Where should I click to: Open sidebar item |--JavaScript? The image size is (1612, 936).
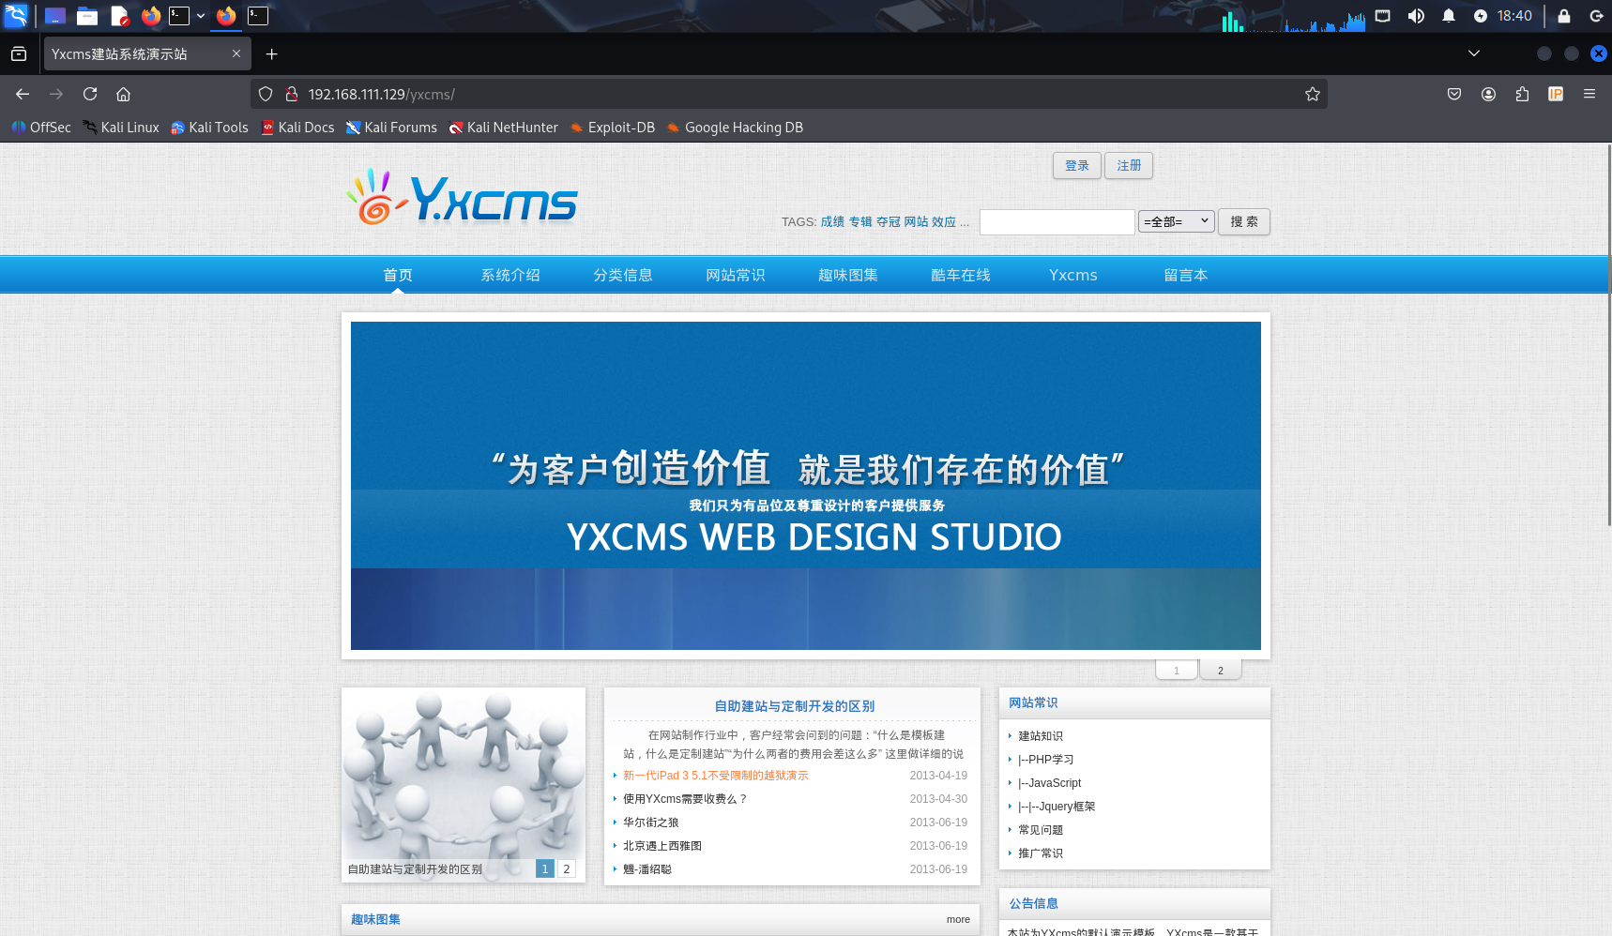pos(1050,783)
